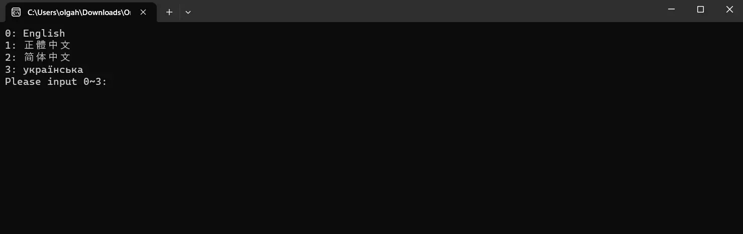Click the word 'Please' in the prompt
This screenshot has height=234, width=743.
coord(23,81)
